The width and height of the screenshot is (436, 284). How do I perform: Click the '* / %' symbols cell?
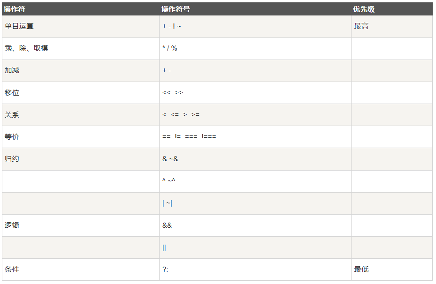pyautogui.click(x=255, y=49)
